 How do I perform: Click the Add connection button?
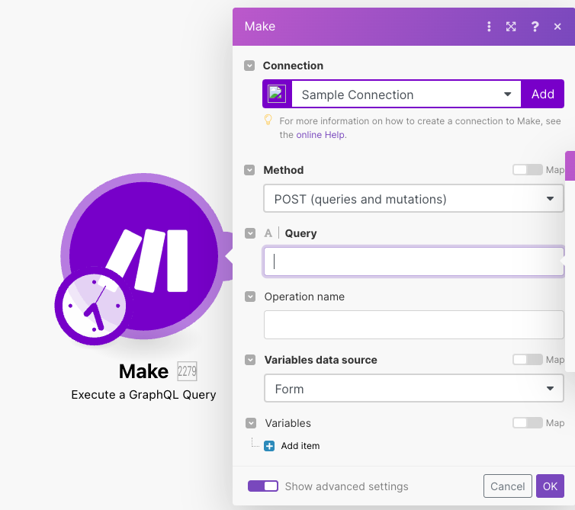point(543,95)
